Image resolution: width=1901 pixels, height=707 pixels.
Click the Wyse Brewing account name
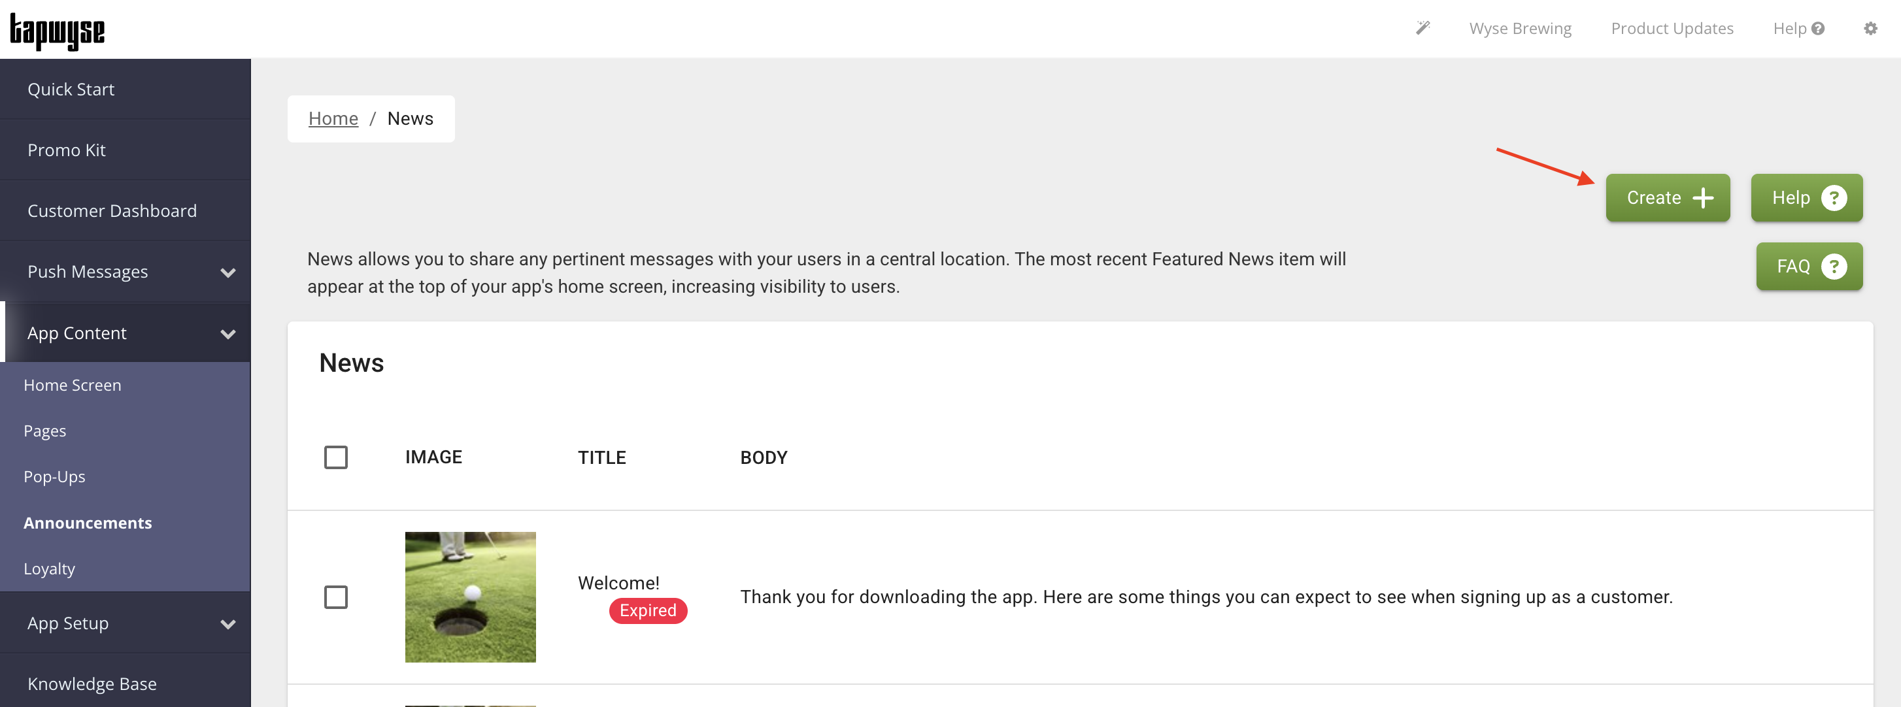[x=1519, y=28]
